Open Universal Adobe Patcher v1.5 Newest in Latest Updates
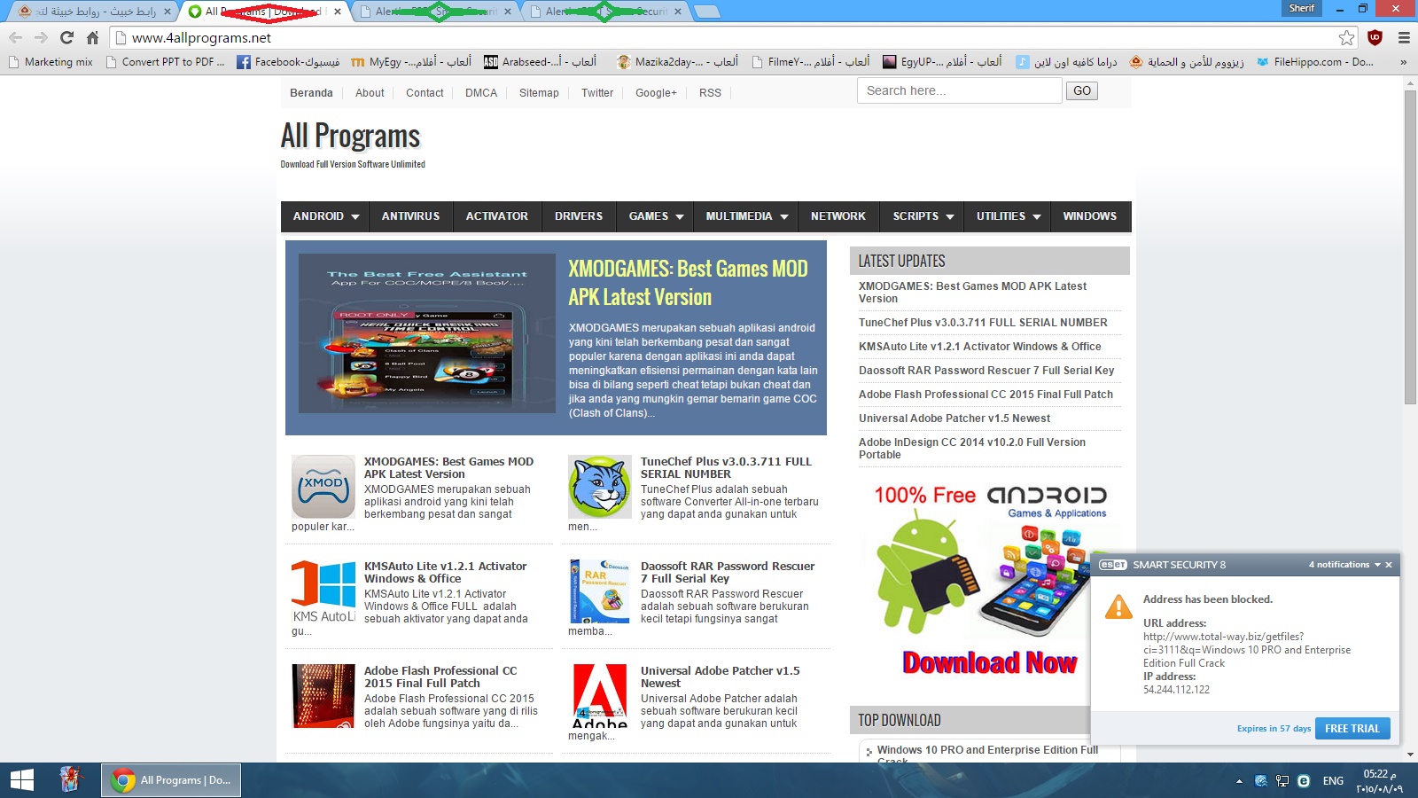 954,419
